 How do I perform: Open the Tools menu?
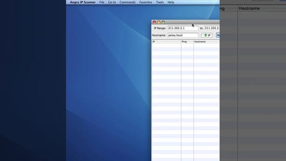(x=160, y=2)
